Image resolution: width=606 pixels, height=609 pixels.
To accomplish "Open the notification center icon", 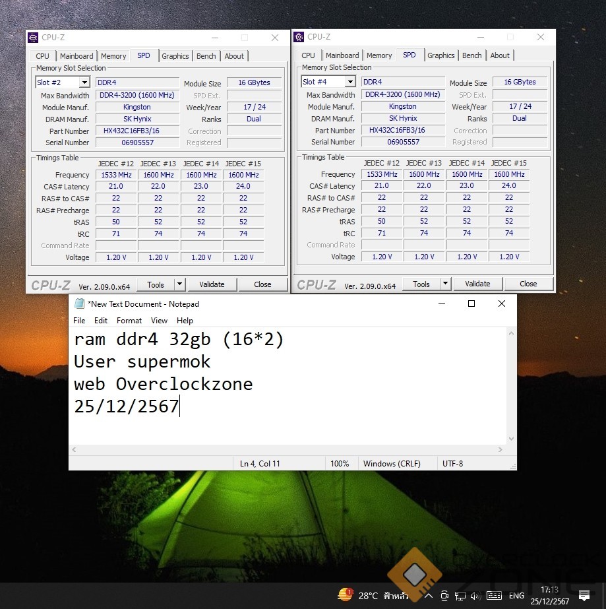I will 584,596.
